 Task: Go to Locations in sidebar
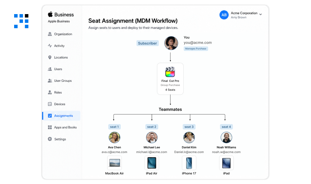click(x=61, y=57)
